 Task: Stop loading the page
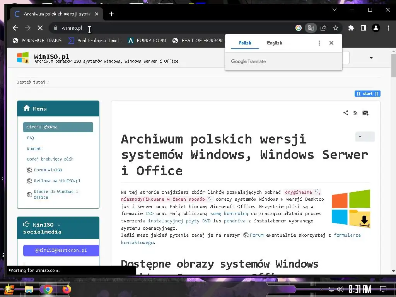[x=40, y=28]
